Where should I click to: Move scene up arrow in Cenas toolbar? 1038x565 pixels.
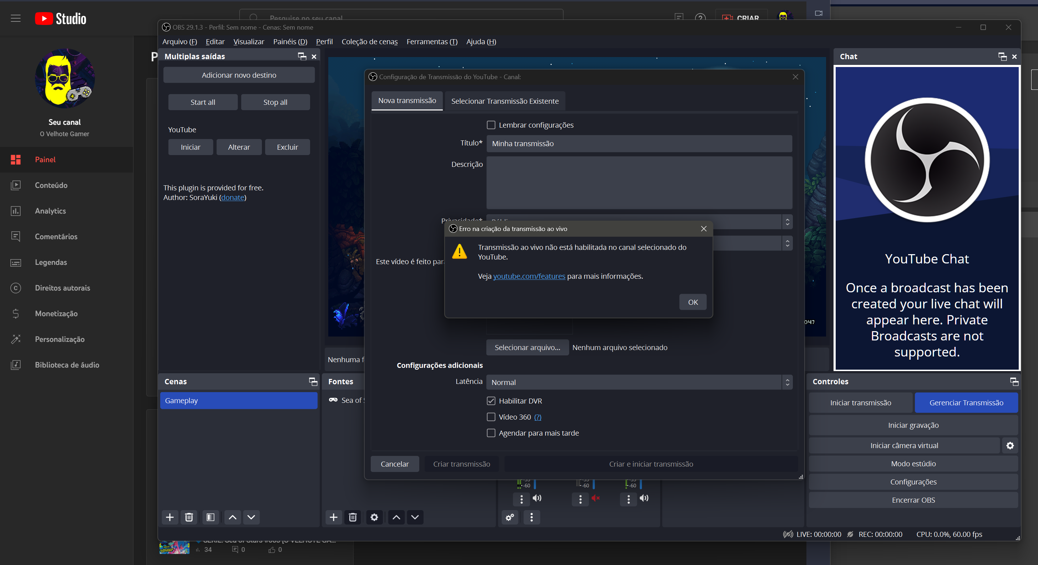click(x=233, y=517)
